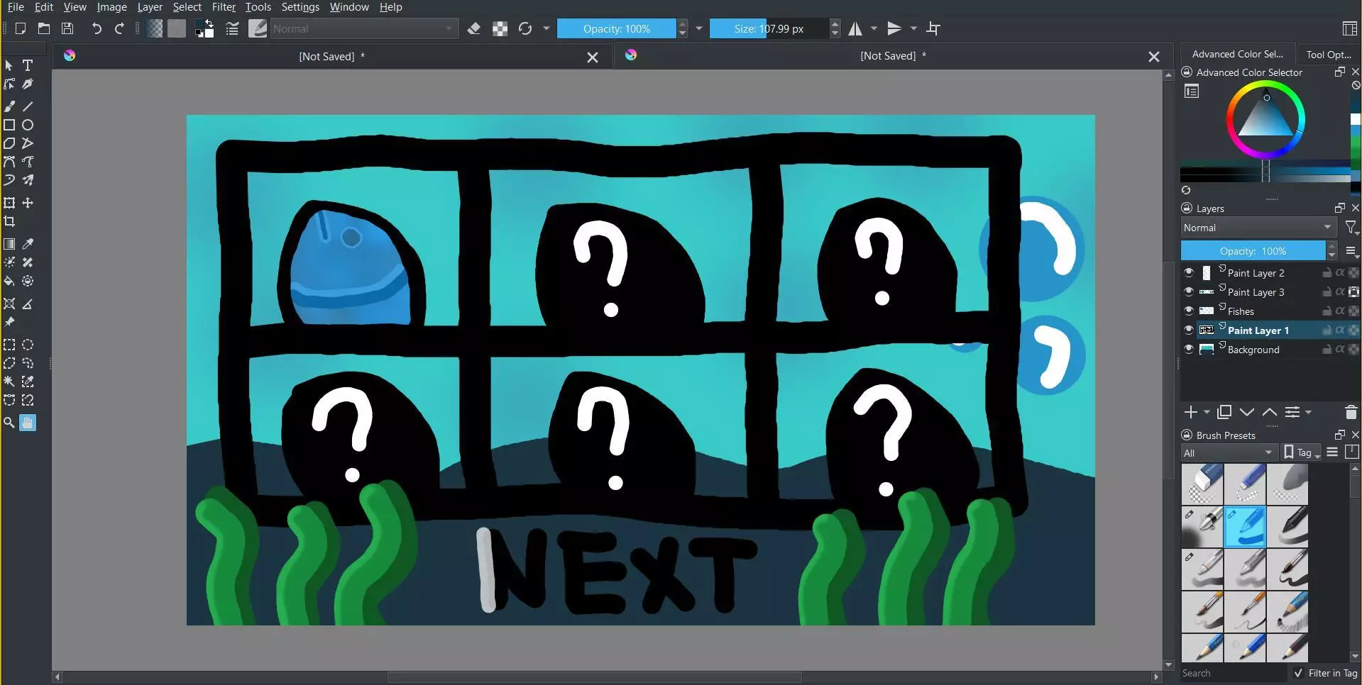Select the Ellipse shape tool
This screenshot has width=1362, height=685.
click(x=28, y=125)
